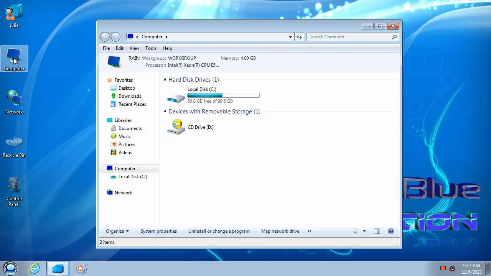Launch Internet Explorer from taskbar
Image resolution: width=491 pixels, height=276 pixels.
(x=35, y=268)
